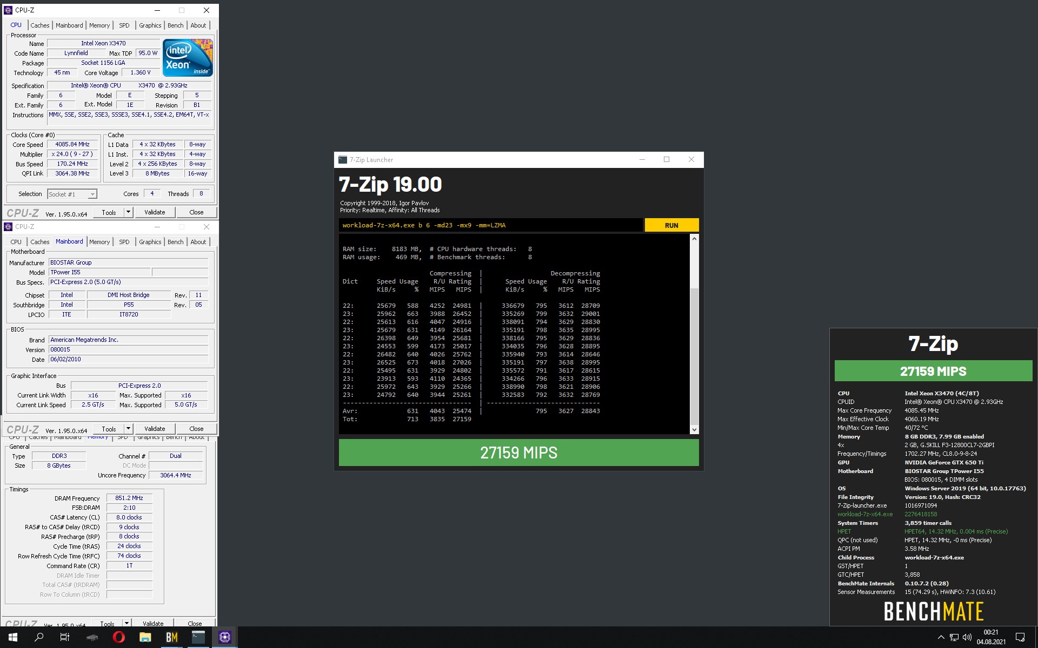Open notification center icon
Image resolution: width=1038 pixels, height=648 pixels.
point(1020,638)
